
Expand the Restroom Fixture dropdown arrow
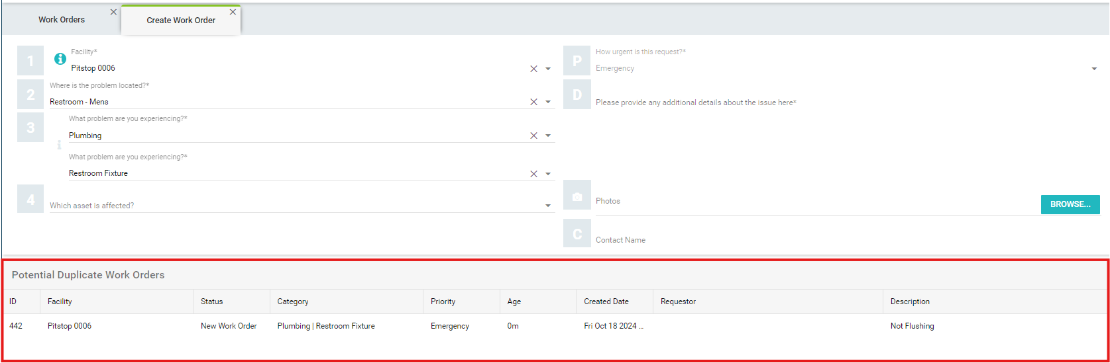tap(548, 174)
